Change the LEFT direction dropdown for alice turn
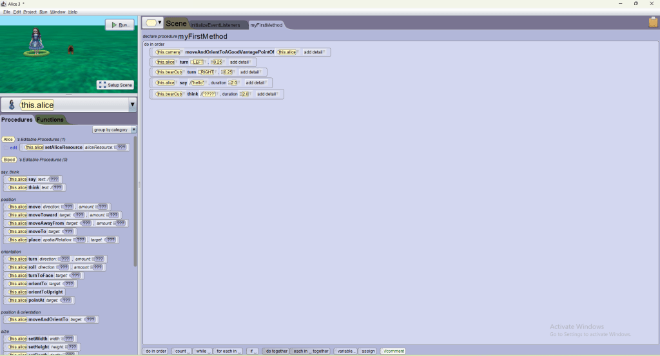660x356 pixels. tap(198, 62)
